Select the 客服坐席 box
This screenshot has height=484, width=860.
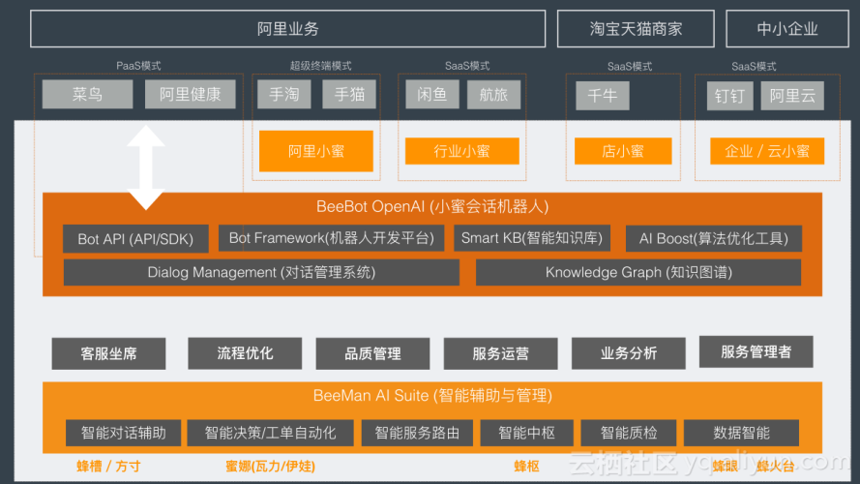[x=108, y=353]
